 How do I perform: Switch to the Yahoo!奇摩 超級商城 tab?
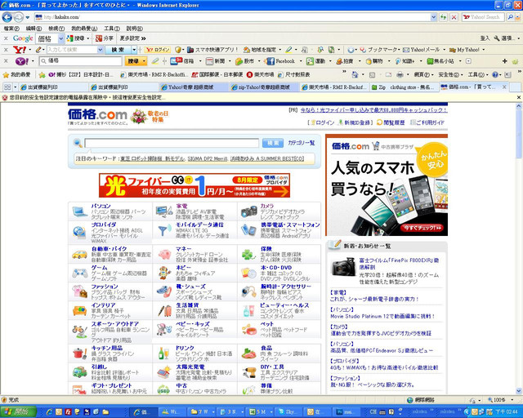tap(194, 87)
